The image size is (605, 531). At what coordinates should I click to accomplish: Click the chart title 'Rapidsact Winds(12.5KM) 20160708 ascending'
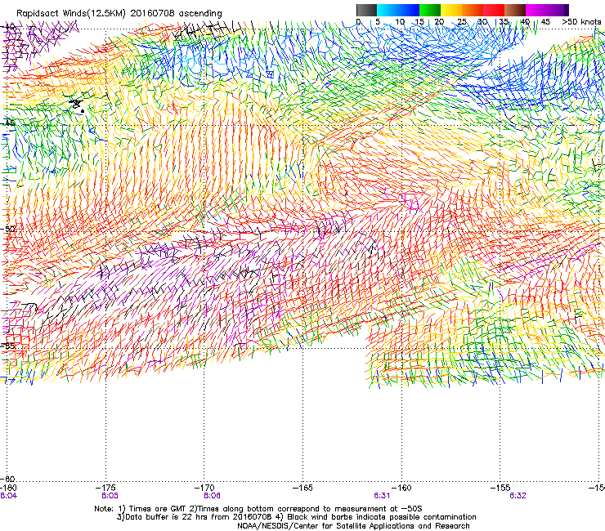click(x=119, y=14)
